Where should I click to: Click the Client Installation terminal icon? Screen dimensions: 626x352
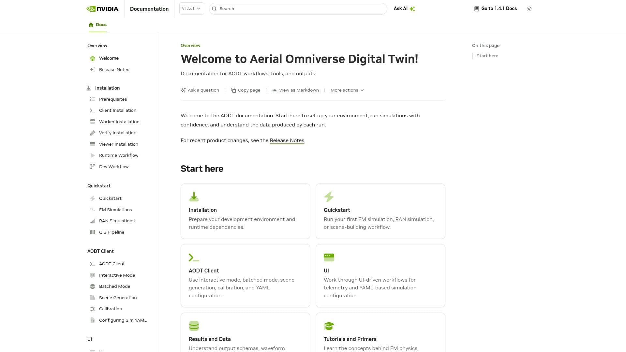93,110
